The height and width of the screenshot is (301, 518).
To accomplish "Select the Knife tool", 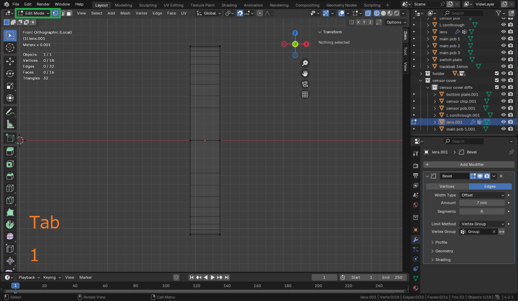I will tap(10, 200).
